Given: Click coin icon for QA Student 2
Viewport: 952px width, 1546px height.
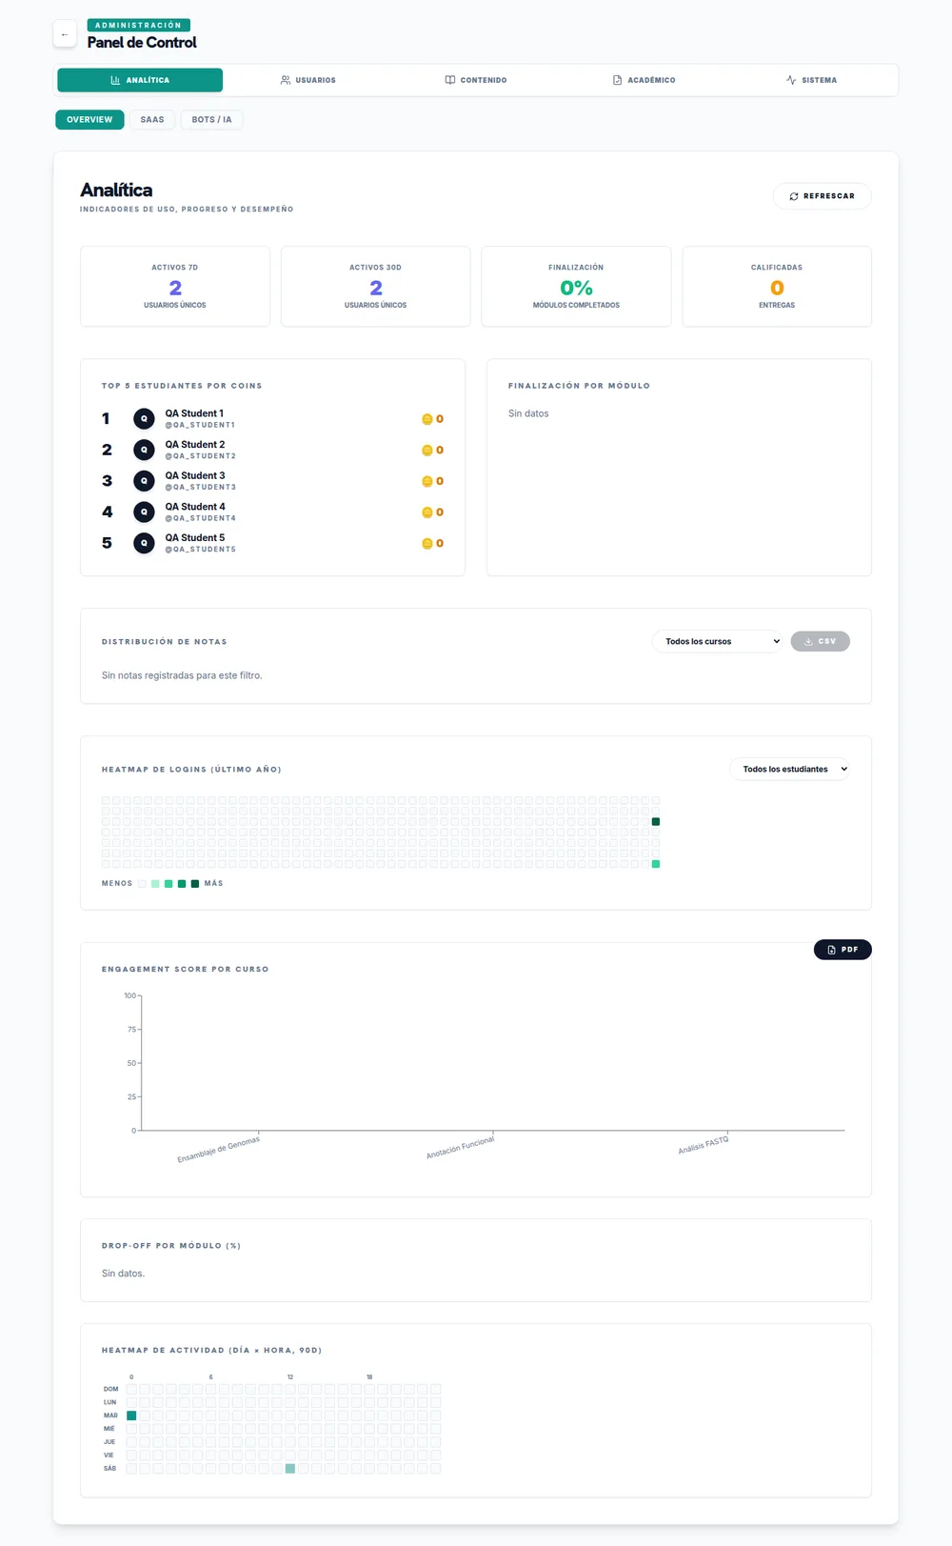Looking at the screenshot, I should point(426,451).
